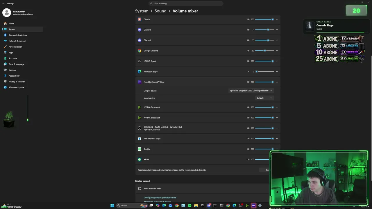The height and width of the screenshot is (209, 372).
Task: Mute Spotify in the volume mixer
Action: [x=248, y=149]
